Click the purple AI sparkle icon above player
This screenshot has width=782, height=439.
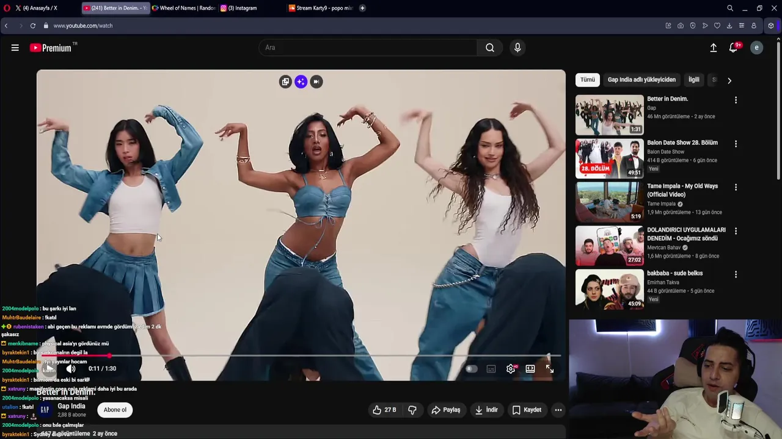[301, 82]
